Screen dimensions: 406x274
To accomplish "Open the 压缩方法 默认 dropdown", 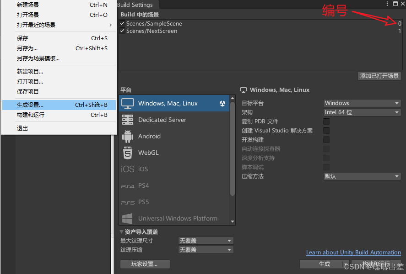I will [x=362, y=176].
